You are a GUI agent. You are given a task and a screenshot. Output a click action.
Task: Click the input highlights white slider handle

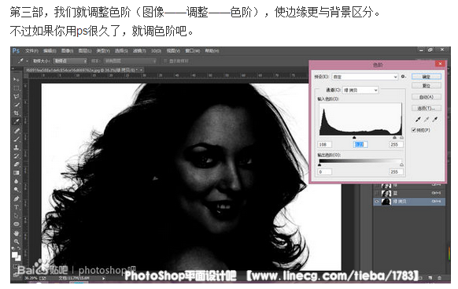[x=401, y=137]
